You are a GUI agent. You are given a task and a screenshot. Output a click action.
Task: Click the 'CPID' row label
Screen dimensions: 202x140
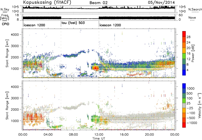coord(6,24)
